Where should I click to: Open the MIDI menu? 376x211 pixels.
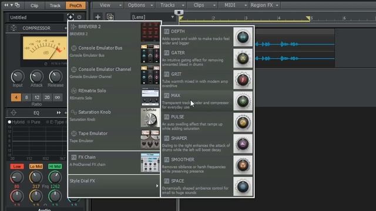pyautogui.click(x=234, y=5)
